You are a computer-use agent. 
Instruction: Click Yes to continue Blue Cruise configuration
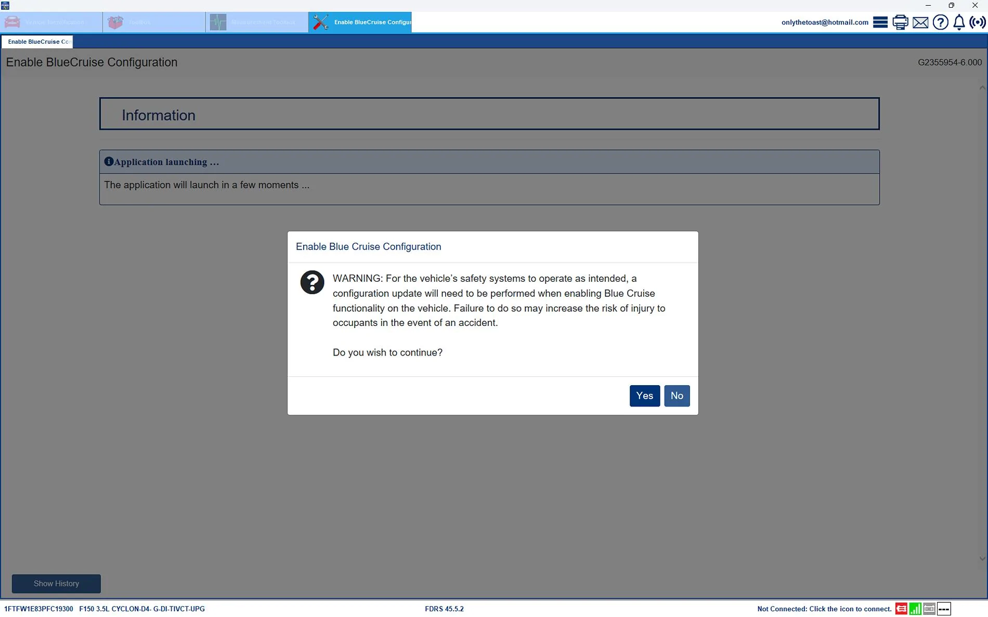pyautogui.click(x=644, y=396)
